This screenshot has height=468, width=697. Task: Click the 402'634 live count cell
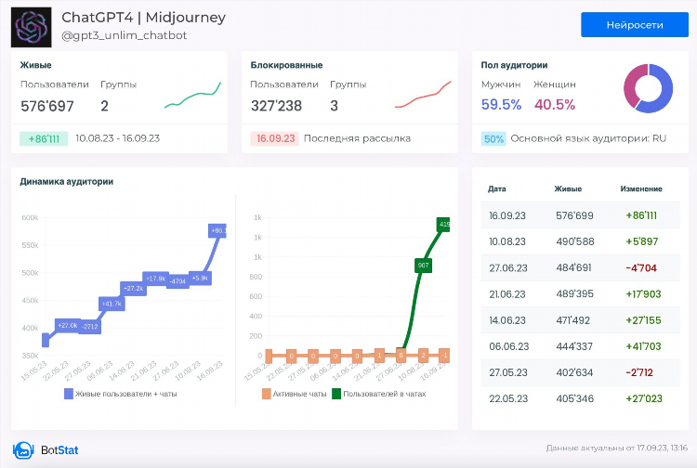(x=574, y=372)
